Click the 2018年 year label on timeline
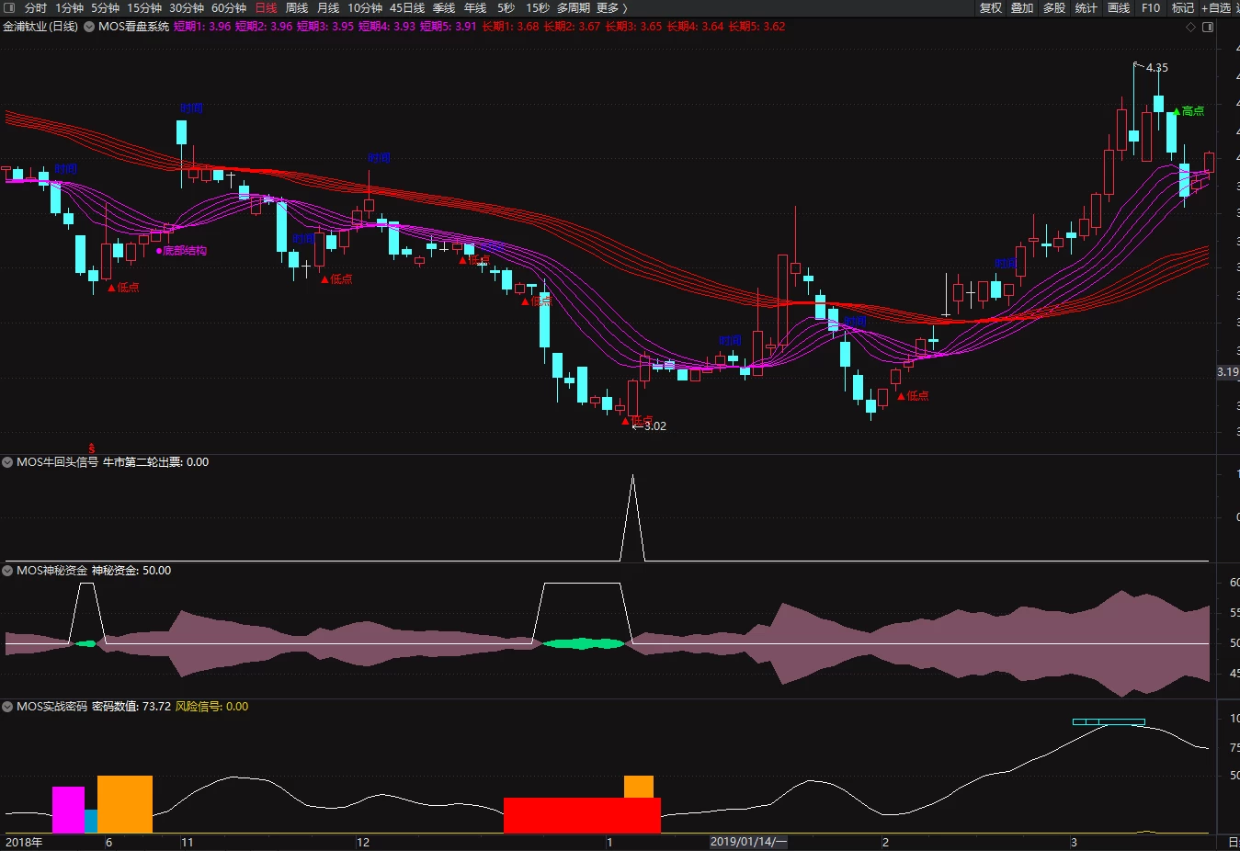 (x=24, y=843)
